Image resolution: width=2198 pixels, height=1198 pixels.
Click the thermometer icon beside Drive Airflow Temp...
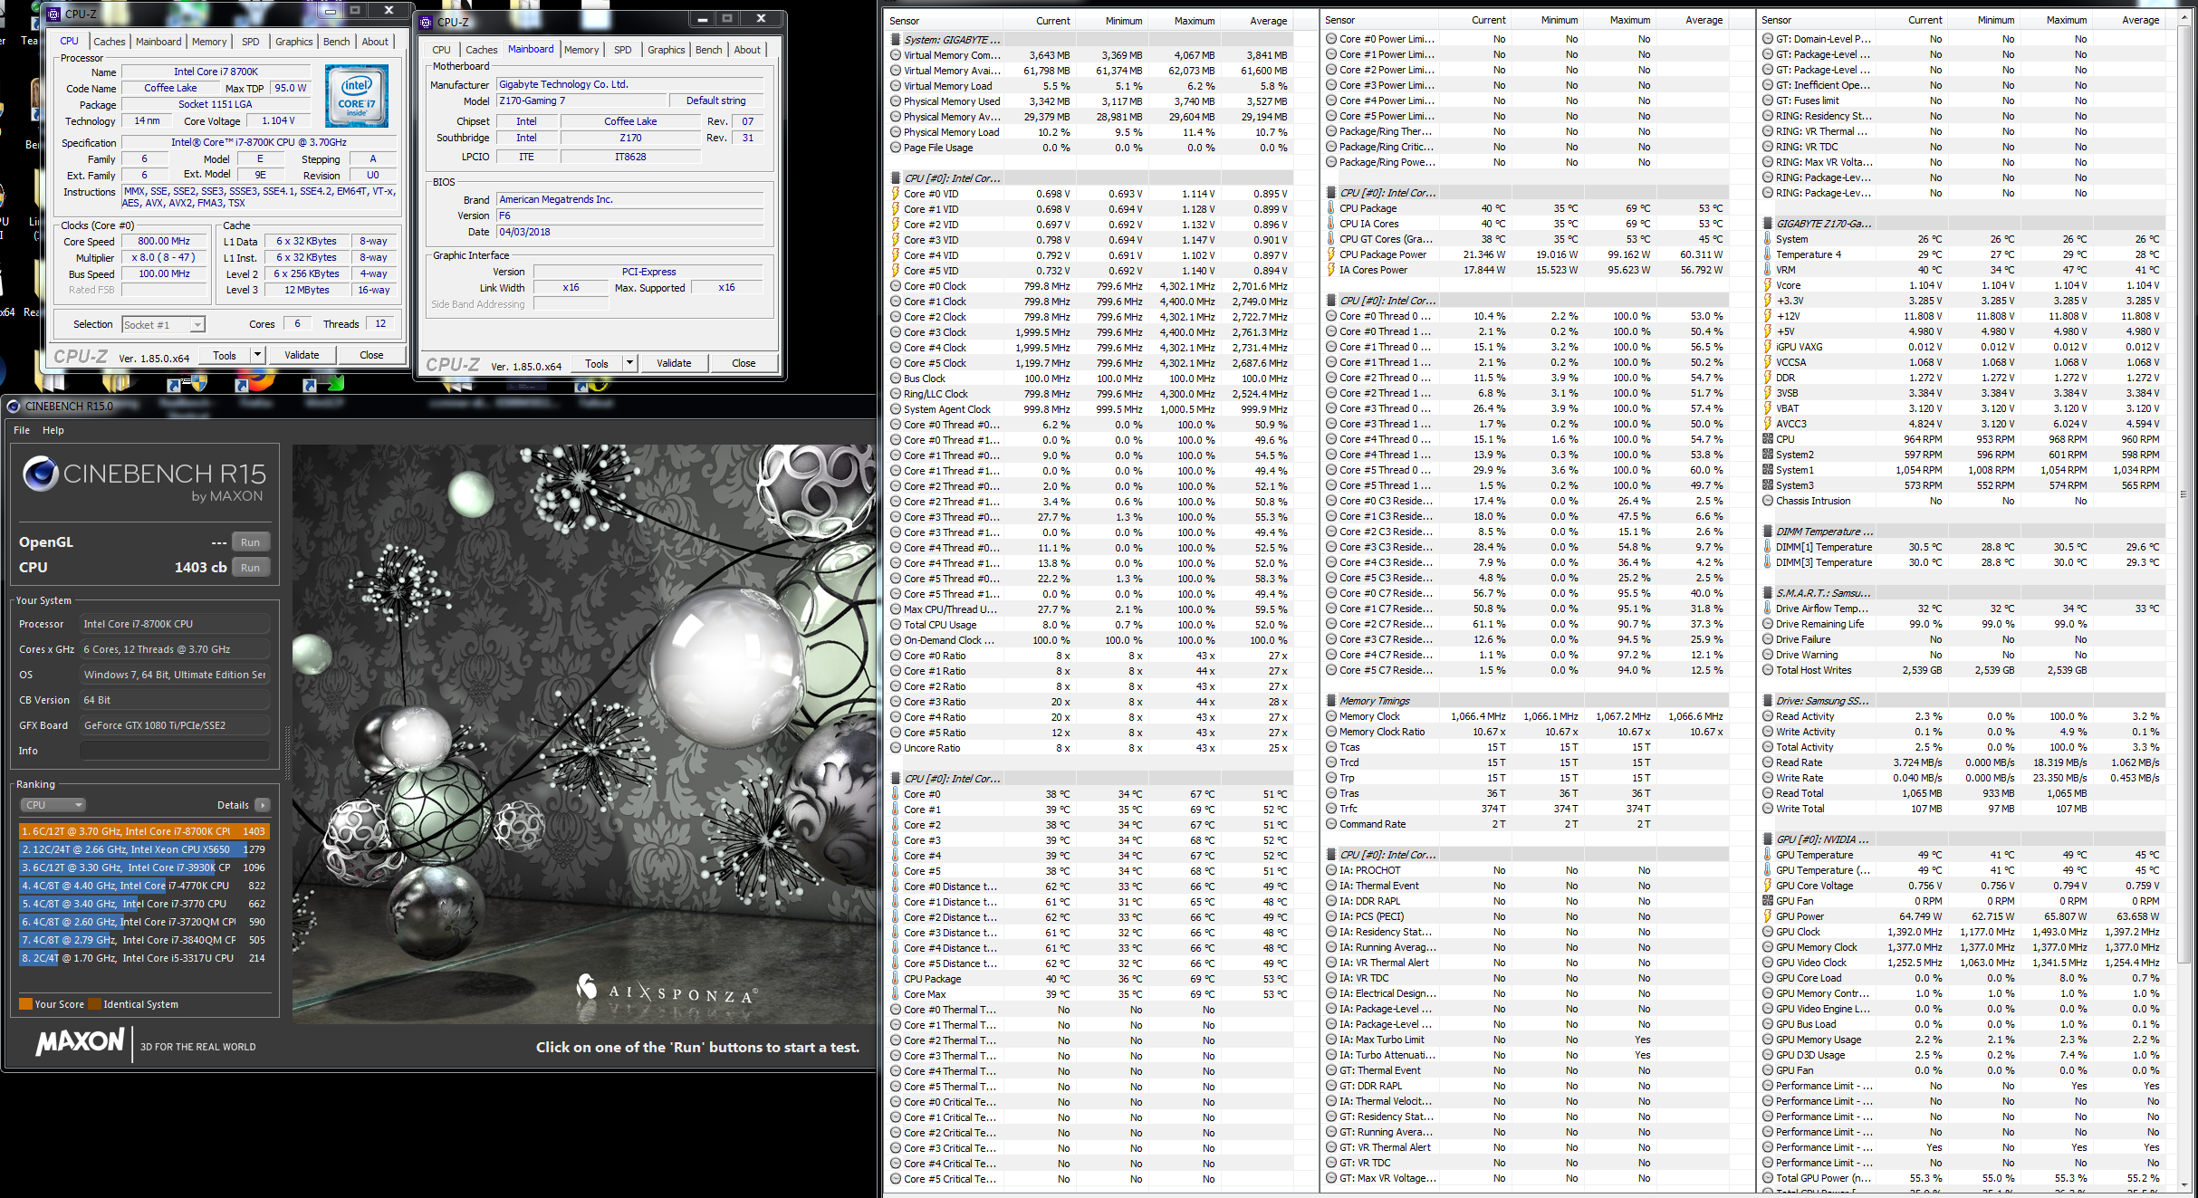point(1768,609)
